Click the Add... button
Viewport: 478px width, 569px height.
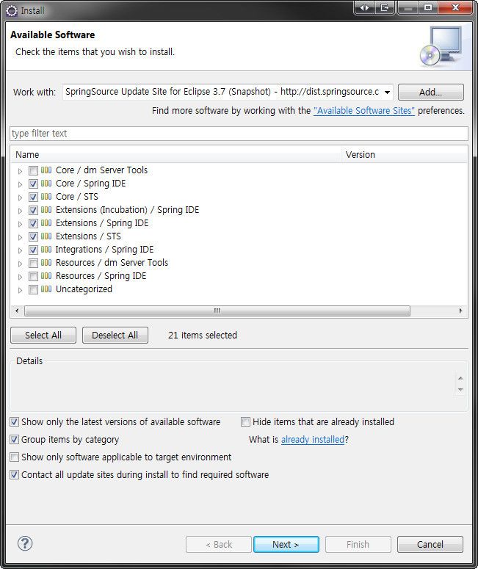tap(431, 93)
